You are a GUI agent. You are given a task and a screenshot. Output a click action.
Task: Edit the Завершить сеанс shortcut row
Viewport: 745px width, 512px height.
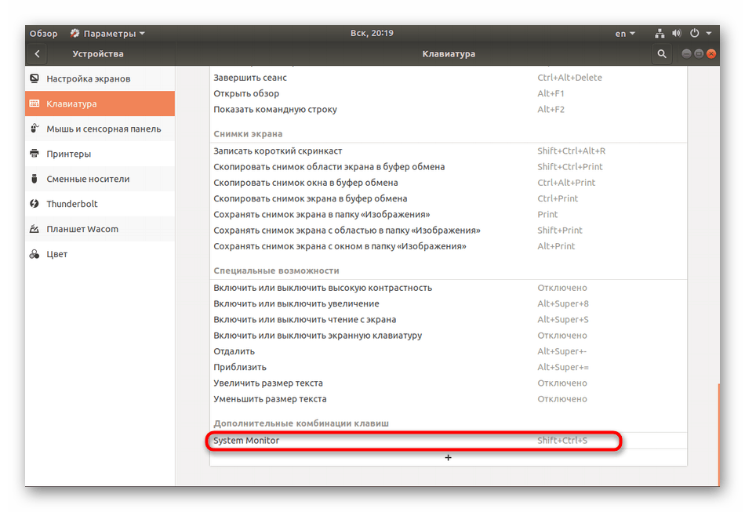coord(448,78)
